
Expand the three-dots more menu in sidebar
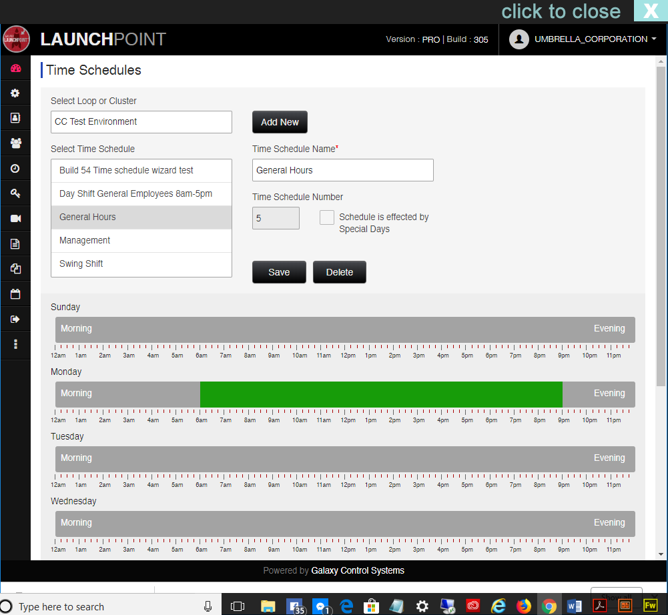15,344
